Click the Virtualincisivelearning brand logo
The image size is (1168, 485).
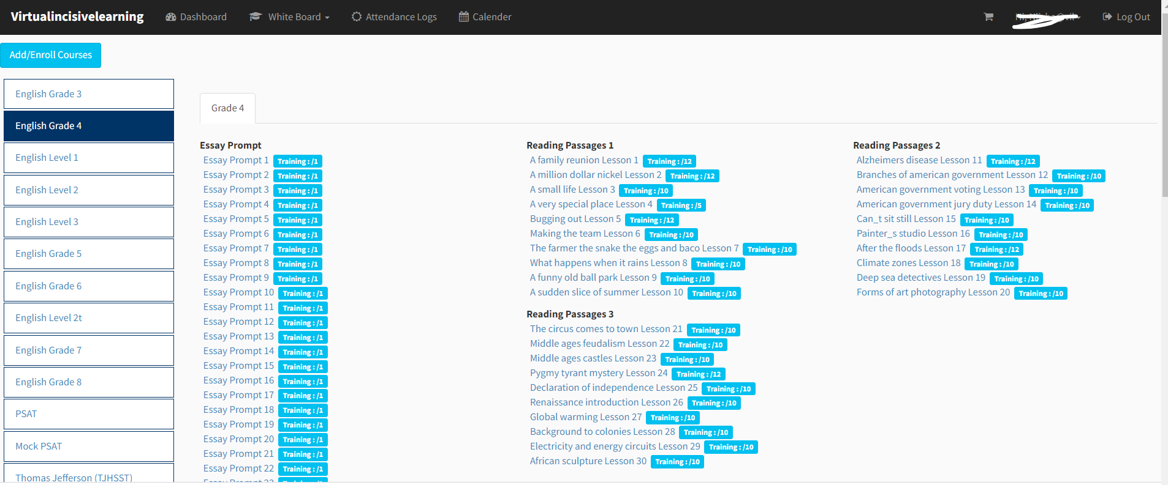tap(77, 17)
